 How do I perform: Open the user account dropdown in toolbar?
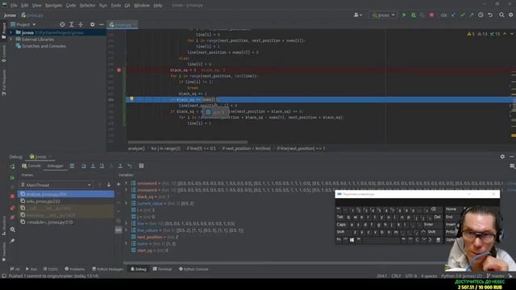point(358,15)
